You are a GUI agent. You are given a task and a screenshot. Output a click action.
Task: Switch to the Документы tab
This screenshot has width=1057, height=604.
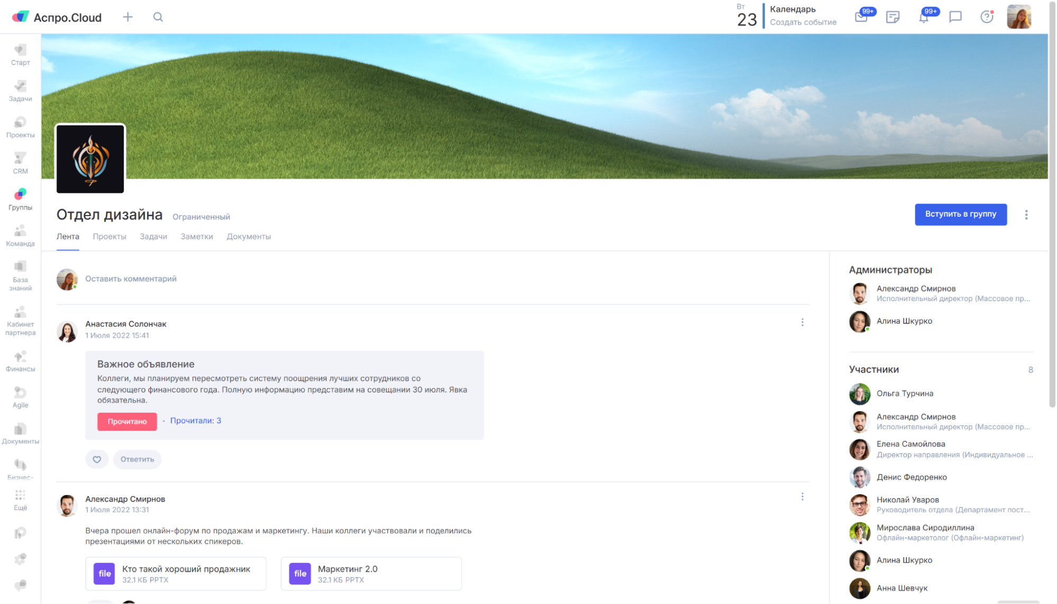(x=249, y=237)
